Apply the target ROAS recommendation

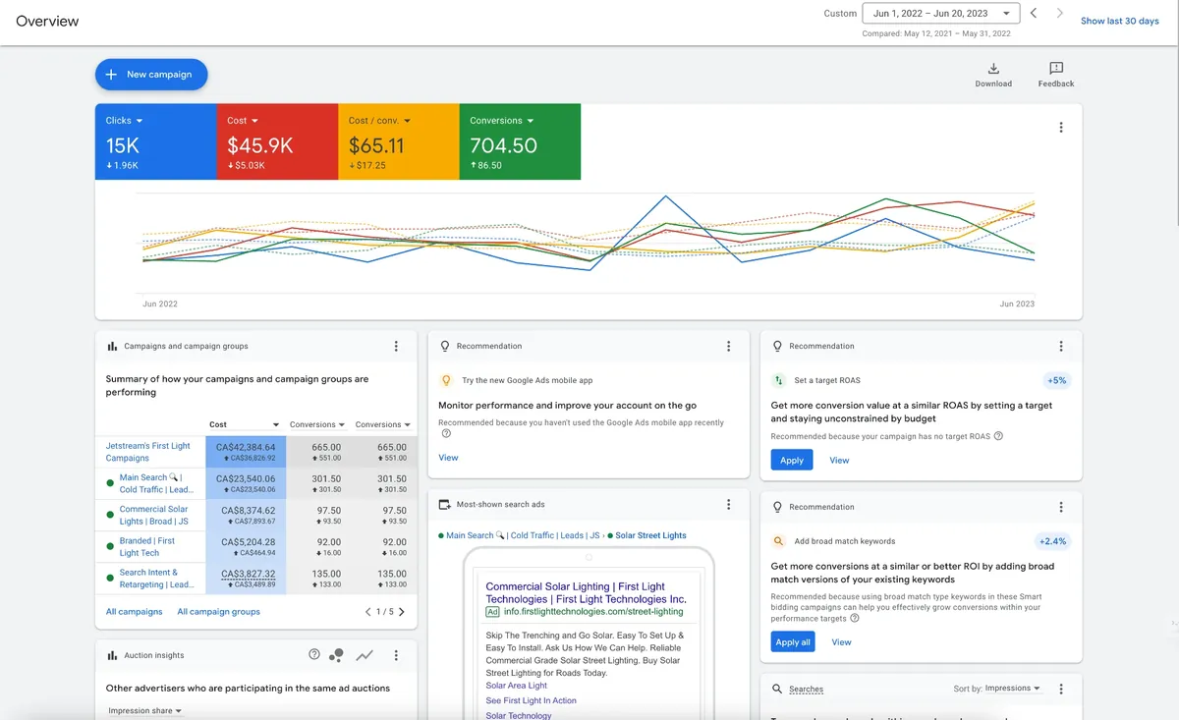click(x=792, y=460)
